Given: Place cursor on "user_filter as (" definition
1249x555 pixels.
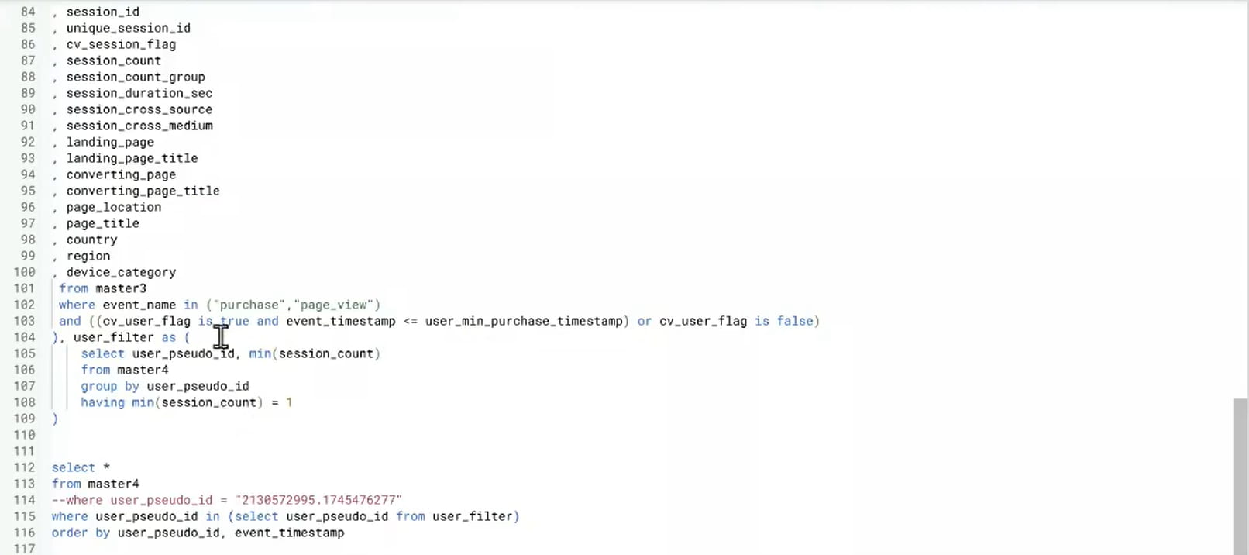Looking at the screenshot, I should [x=124, y=337].
